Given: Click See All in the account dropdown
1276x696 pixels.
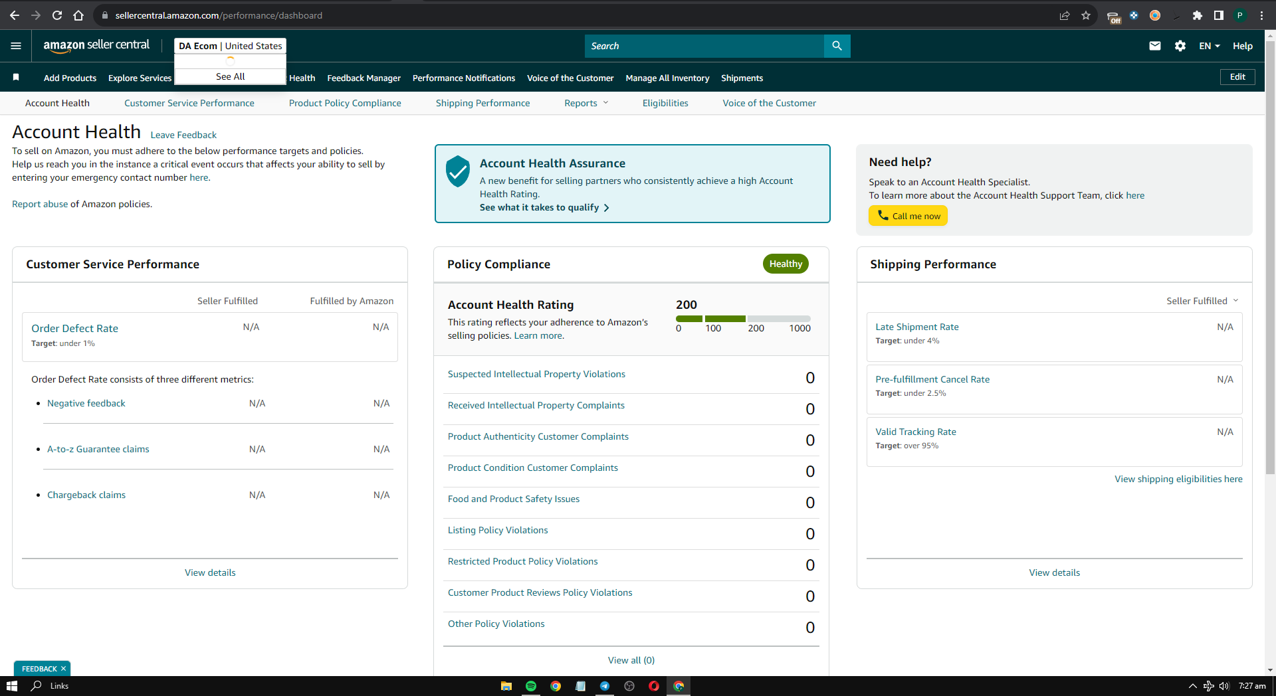Looking at the screenshot, I should tap(230, 76).
